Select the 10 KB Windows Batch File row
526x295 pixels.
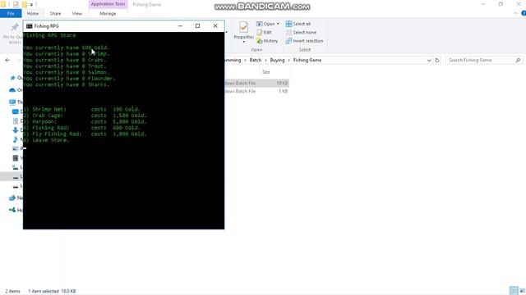[256, 83]
